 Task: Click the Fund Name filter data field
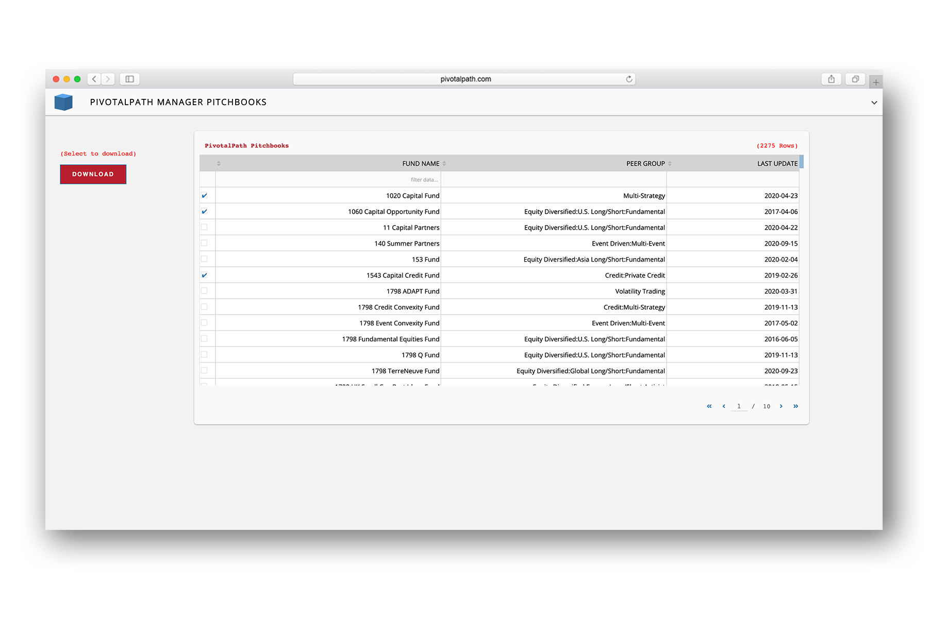pos(328,180)
